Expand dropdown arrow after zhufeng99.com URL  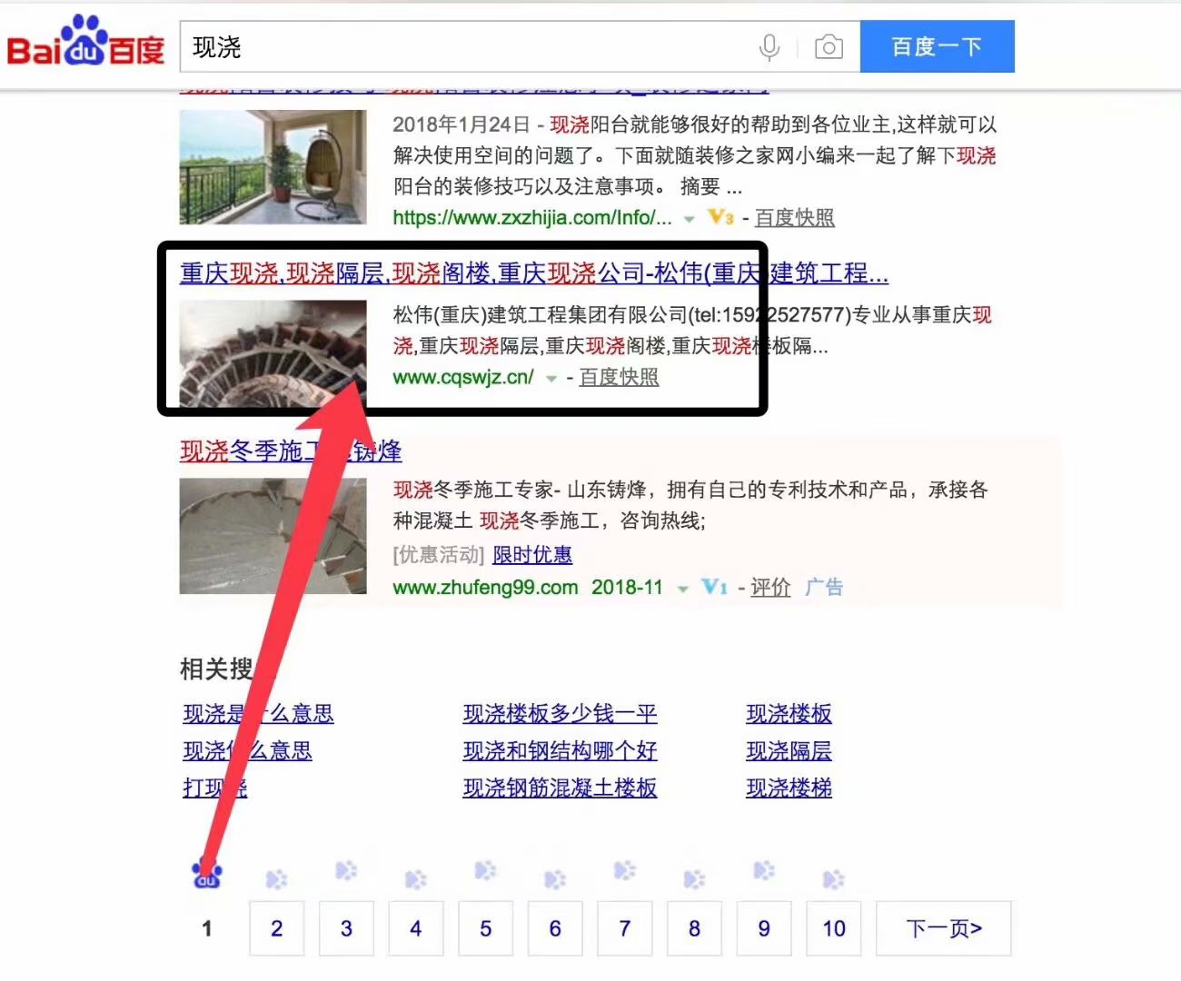pos(683,589)
